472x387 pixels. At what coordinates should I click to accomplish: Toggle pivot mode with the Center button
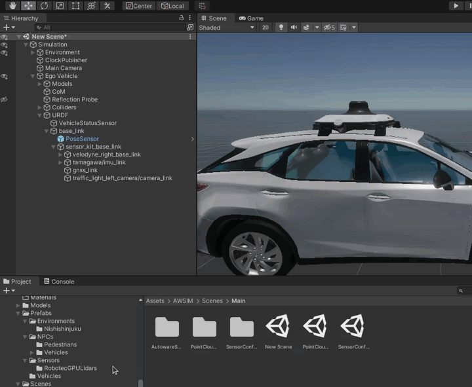pos(139,6)
